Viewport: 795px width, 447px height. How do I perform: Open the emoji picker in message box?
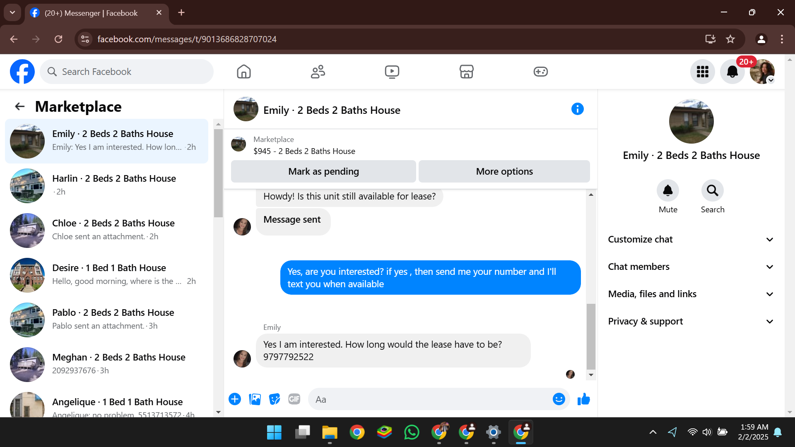pyautogui.click(x=559, y=399)
